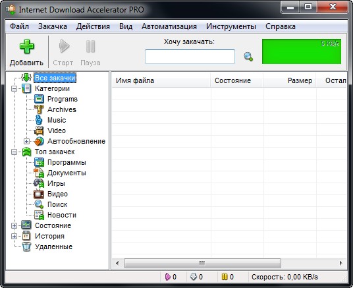This screenshot has width=353, height=288.
Task: Click the yellow paused downloads status icon
Action: [225, 277]
